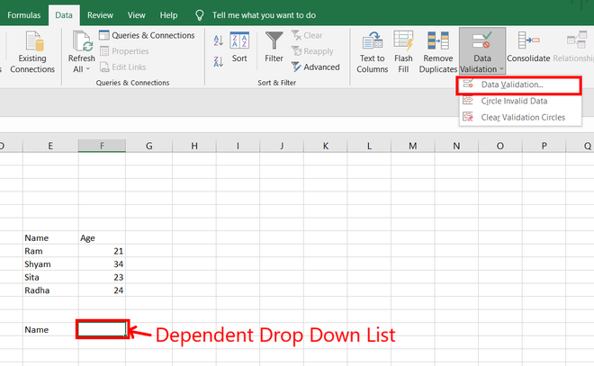Click the Clear filter option
The image size is (594, 366).
click(x=307, y=35)
